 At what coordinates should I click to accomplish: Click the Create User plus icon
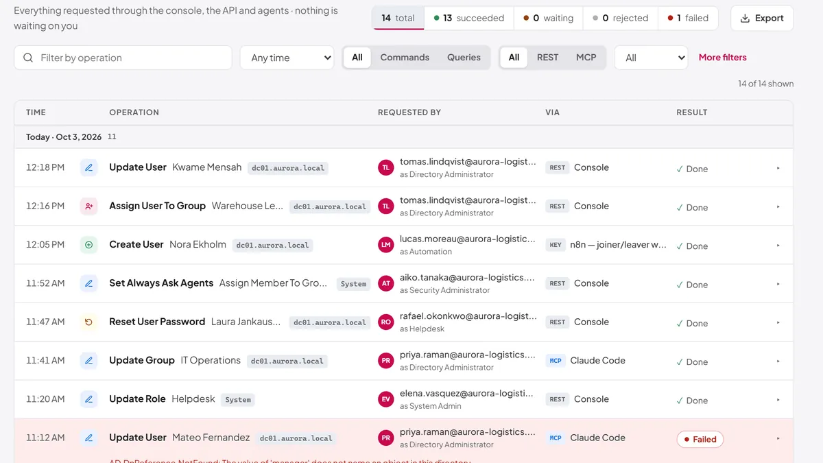[88, 244]
